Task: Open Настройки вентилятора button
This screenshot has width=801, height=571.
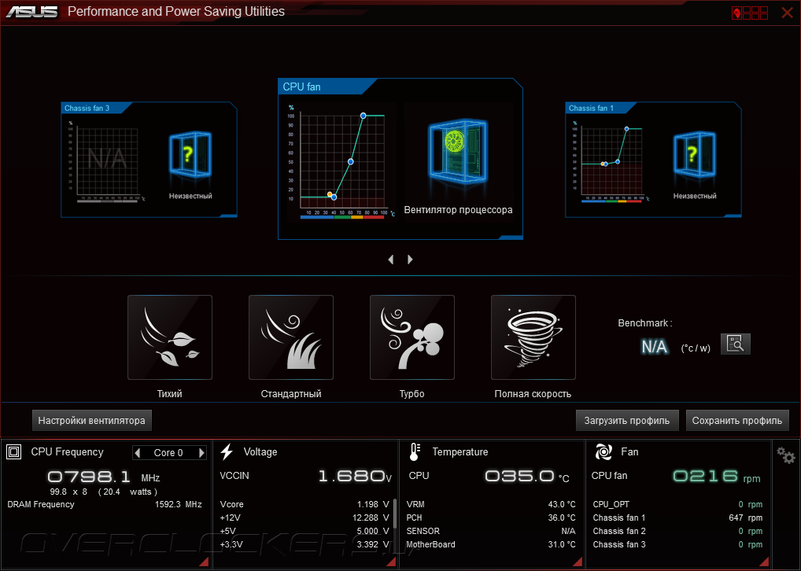Action: tap(92, 420)
